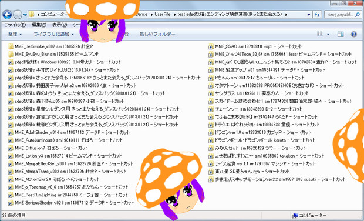Click the refresh button beside address bar
This screenshot has height=221, width=364.
tap(317, 15)
